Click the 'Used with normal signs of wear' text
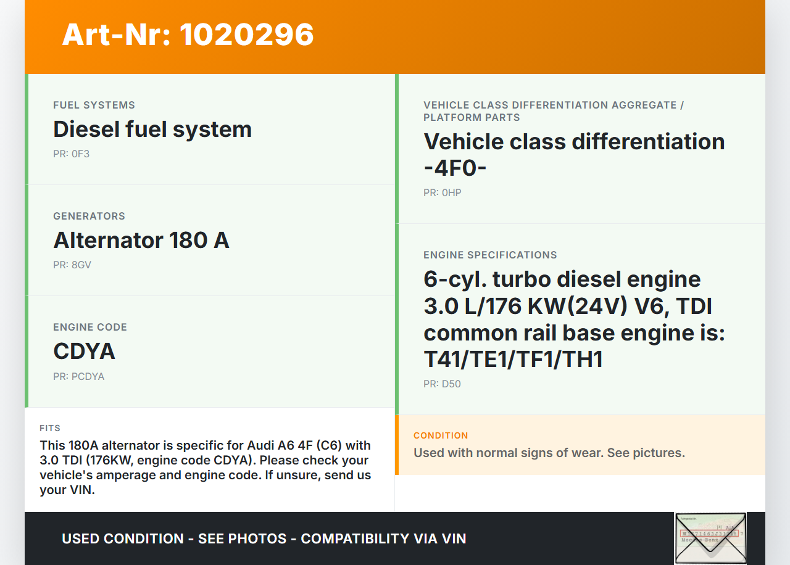 [549, 453]
